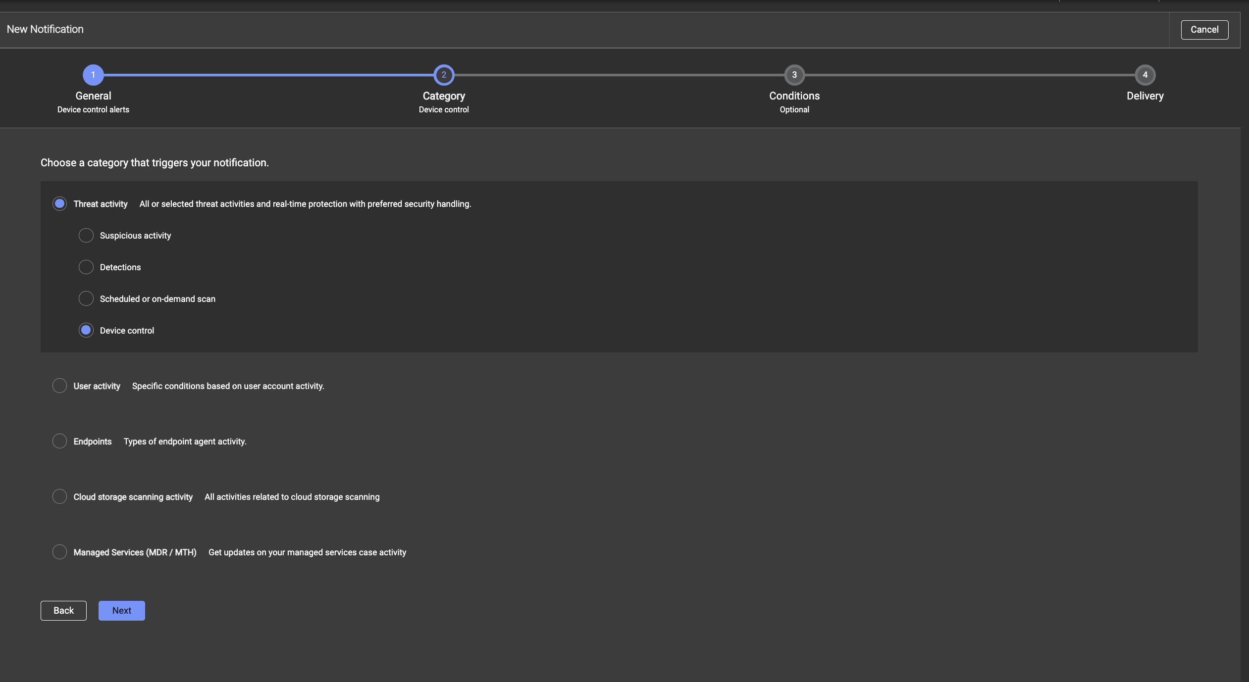Viewport: 1249px width, 682px height.
Task: Jump to step 4 Delivery circle
Action: (1145, 75)
